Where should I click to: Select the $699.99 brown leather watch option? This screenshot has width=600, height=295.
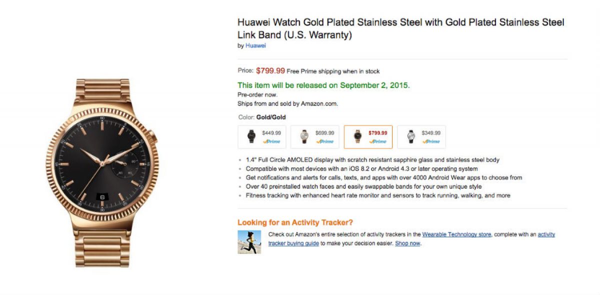click(x=314, y=136)
